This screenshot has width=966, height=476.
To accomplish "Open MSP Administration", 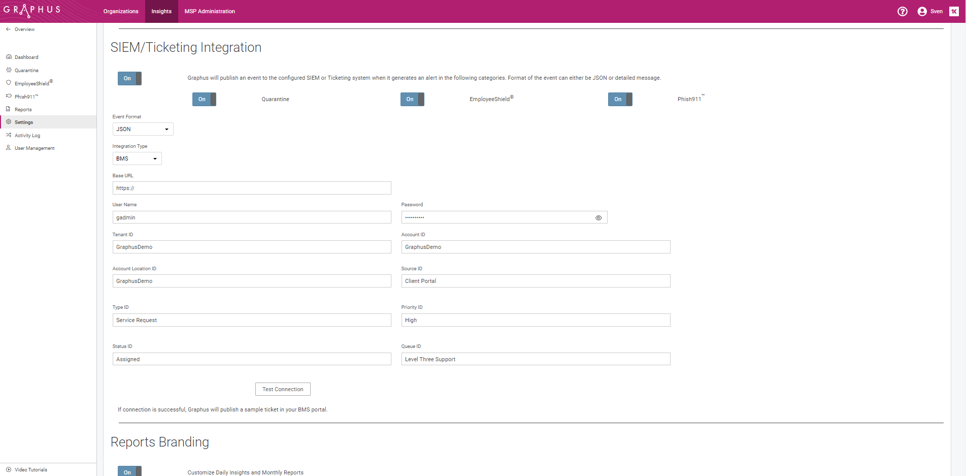I will tap(210, 11).
